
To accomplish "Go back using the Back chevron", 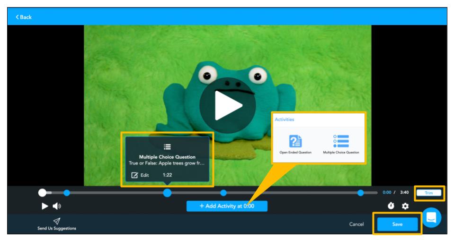I will [24, 17].
